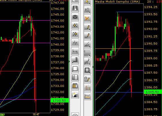Collapse left panel using the black arrow
162x116 pixels.
69,62
